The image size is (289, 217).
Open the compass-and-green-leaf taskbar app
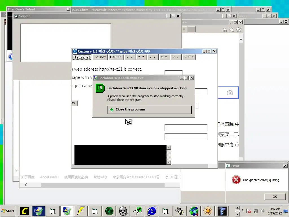pos(137,211)
